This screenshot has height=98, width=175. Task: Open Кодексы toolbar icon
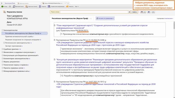tap(40, 7)
